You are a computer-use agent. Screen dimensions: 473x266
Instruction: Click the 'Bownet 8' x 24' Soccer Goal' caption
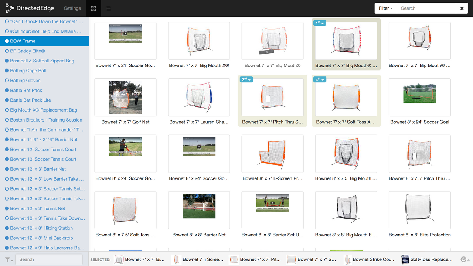click(x=420, y=122)
